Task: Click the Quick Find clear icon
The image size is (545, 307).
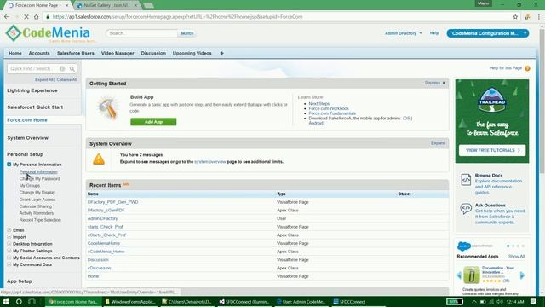Action: tap(62, 68)
